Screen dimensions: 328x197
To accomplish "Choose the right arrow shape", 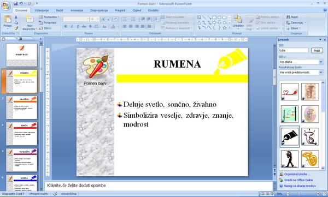I will [214, 22].
